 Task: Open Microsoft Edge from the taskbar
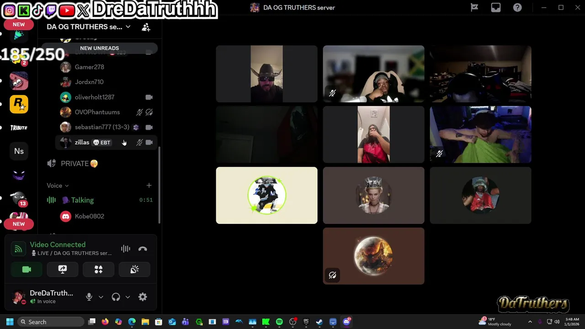click(132, 322)
